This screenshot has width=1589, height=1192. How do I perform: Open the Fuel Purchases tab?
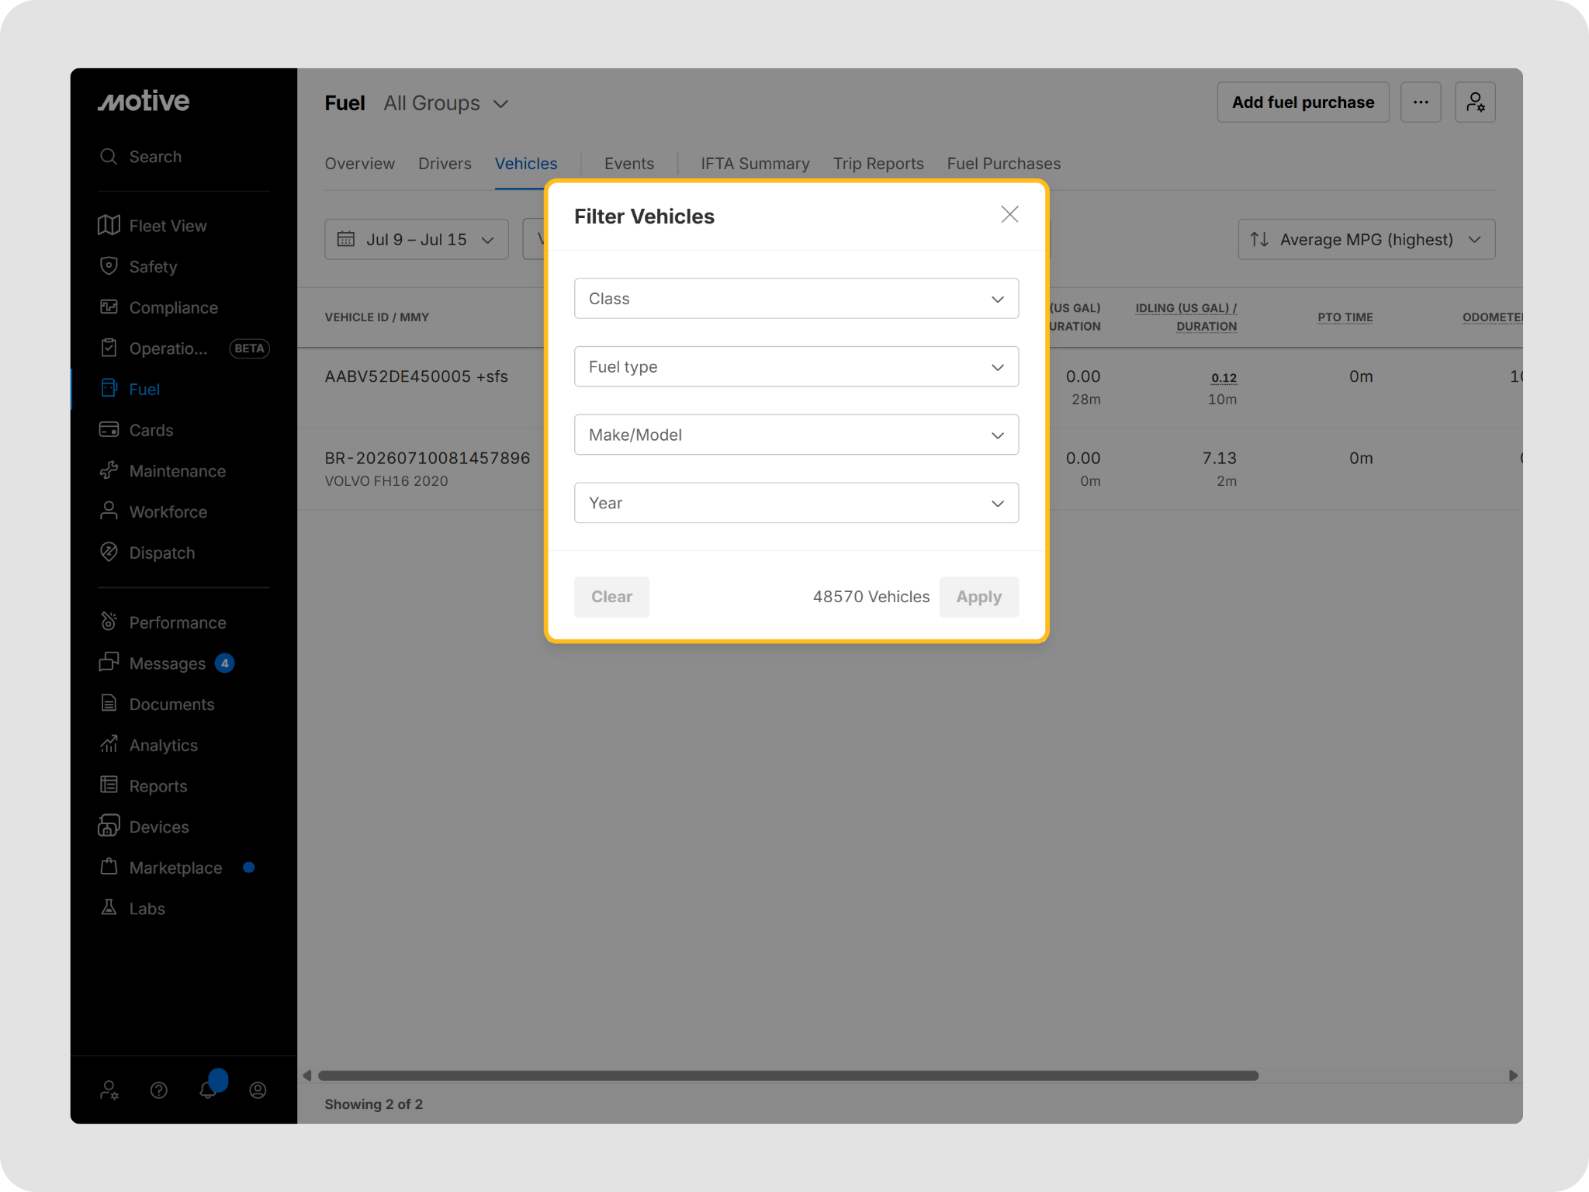(x=1004, y=164)
